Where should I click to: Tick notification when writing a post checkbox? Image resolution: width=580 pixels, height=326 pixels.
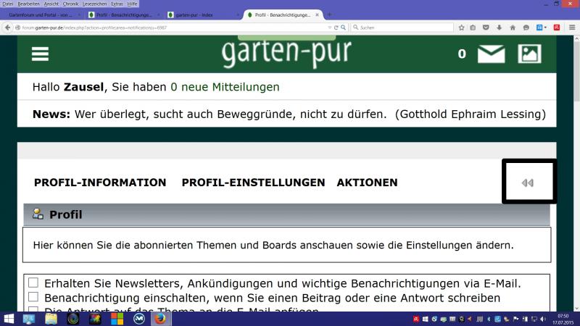(33, 297)
